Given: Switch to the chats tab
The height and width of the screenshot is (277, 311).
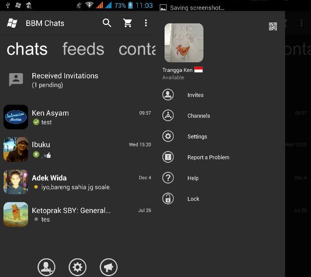Looking at the screenshot, I should pyautogui.click(x=27, y=49).
